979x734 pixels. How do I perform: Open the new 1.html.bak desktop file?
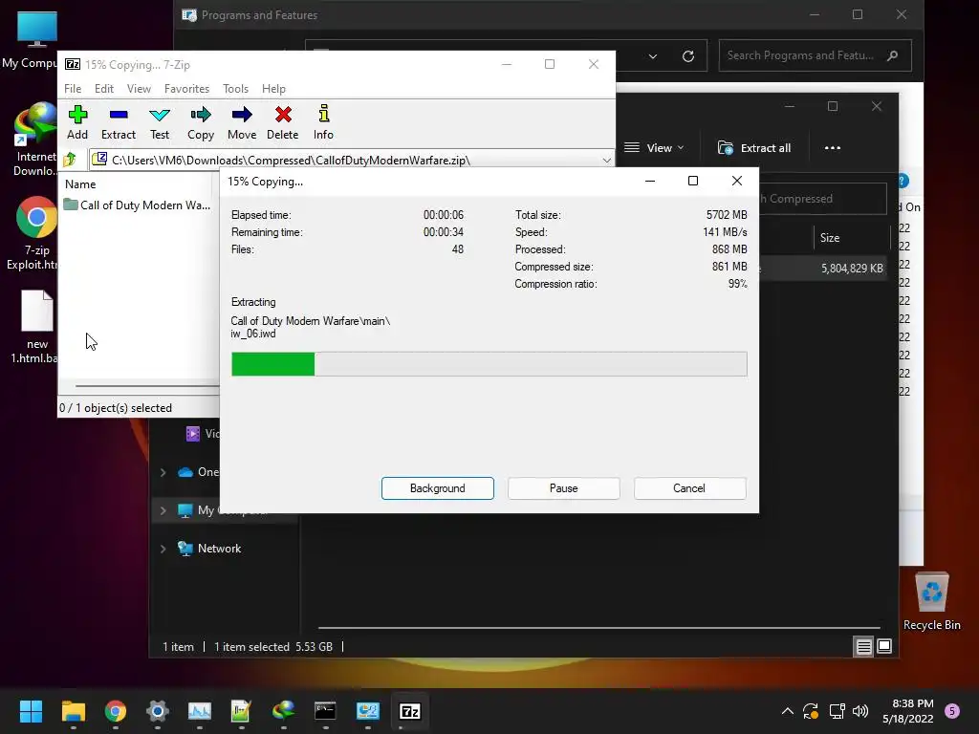point(35,327)
